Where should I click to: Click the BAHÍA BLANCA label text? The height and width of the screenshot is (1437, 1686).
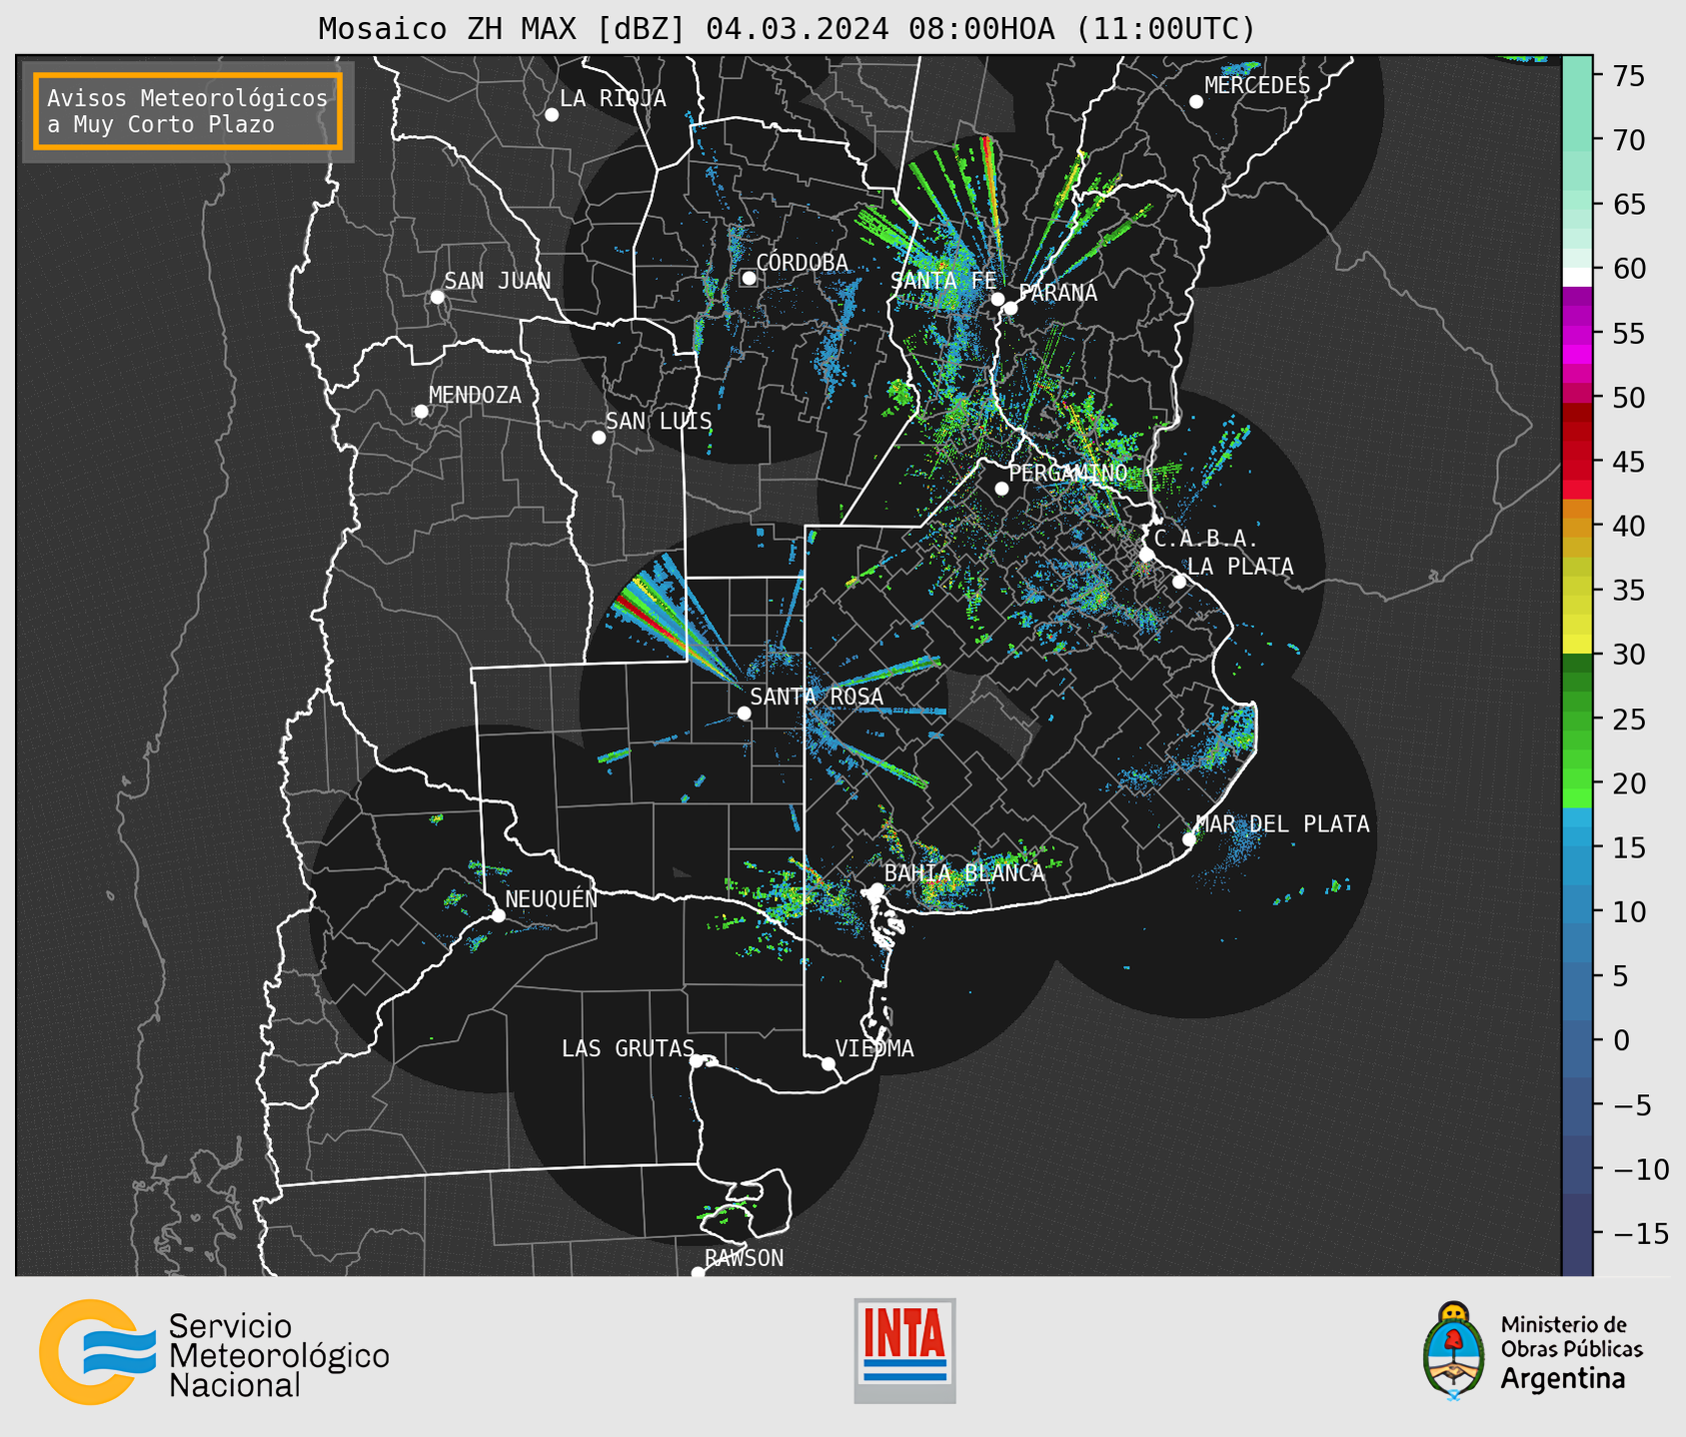tap(964, 872)
